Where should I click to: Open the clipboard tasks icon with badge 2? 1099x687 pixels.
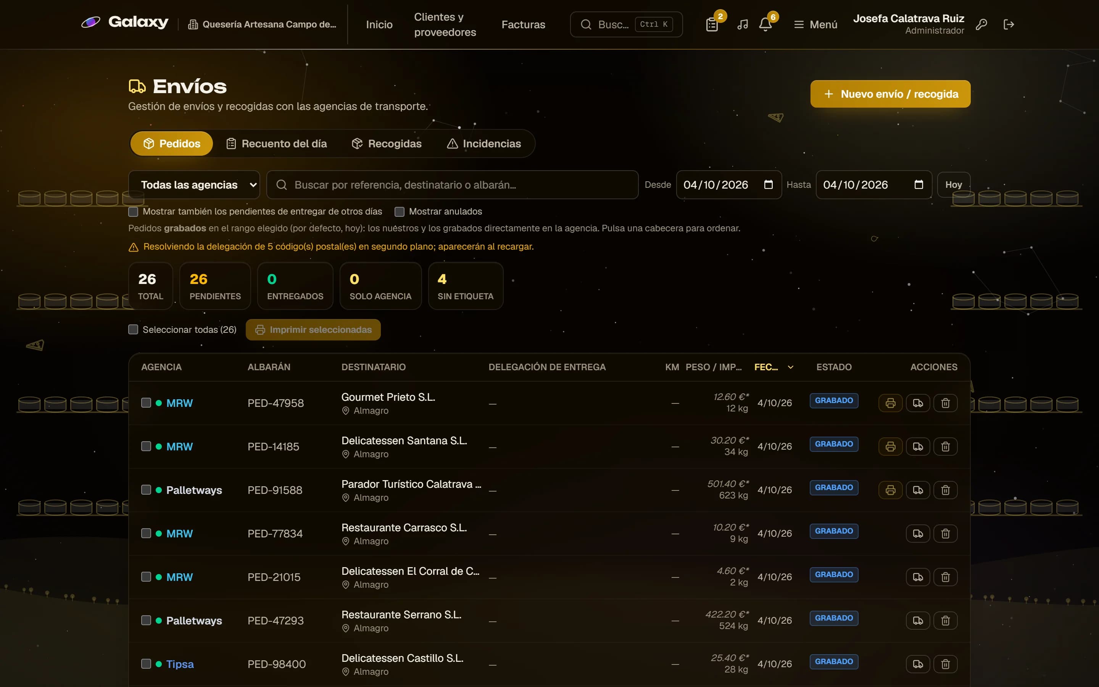coord(712,24)
